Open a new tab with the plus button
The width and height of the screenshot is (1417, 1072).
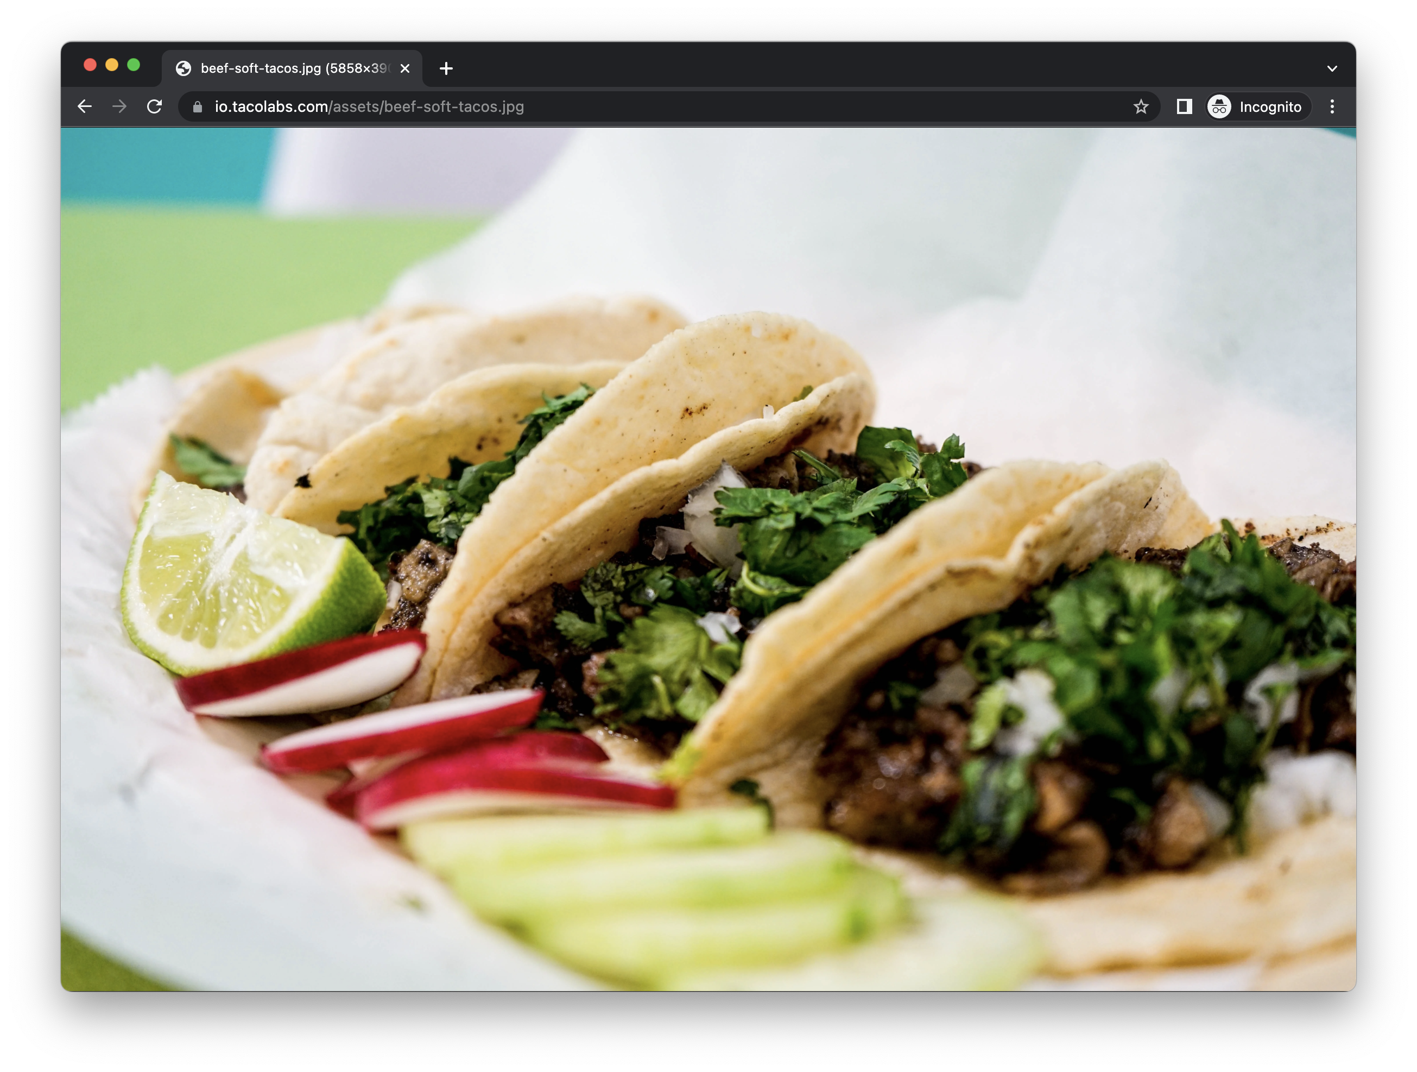(x=446, y=68)
